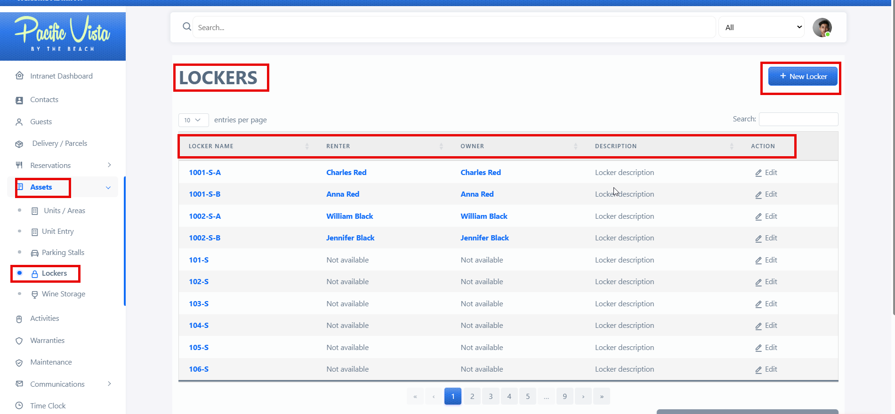The width and height of the screenshot is (895, 414).
Task: Open the Jennifer Black renter link
Action: (x=350, y=238)
